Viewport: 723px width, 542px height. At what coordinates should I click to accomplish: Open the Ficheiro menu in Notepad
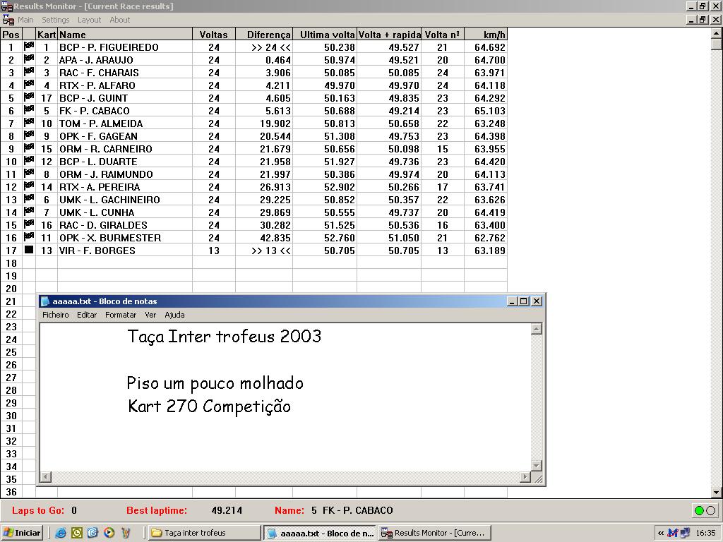pyautogui.click(x=56, y=315)
